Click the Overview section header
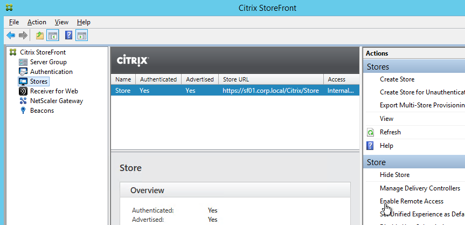Image resolution: width=465 pixels, height=225 pixels. pos(235,190)
